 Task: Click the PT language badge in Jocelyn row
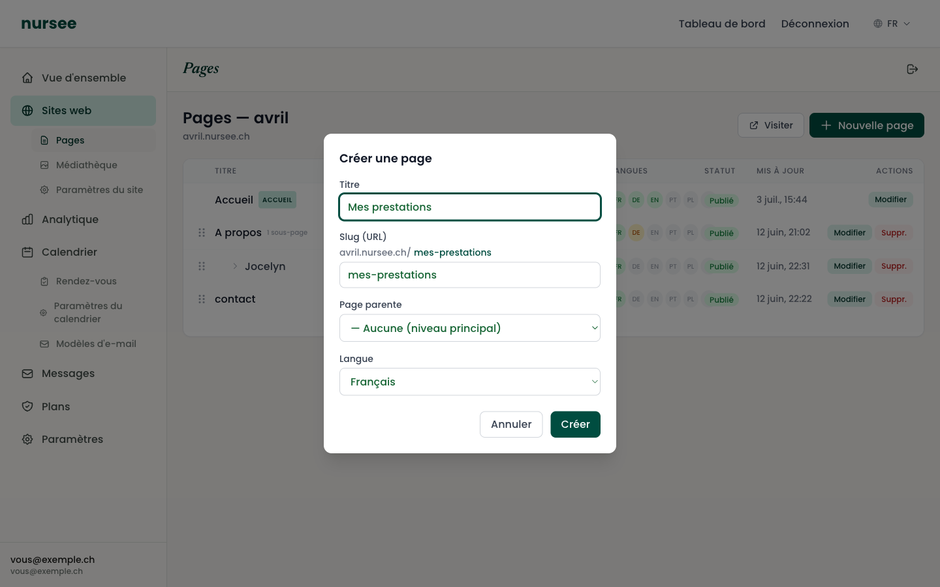click(672, 266)
